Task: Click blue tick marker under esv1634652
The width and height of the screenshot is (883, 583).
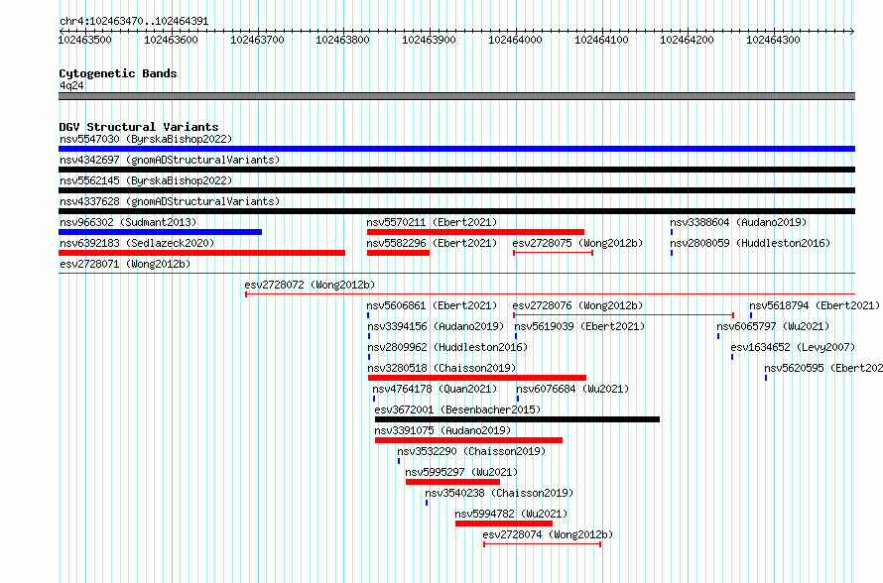Action: click(x=732, y=357)
